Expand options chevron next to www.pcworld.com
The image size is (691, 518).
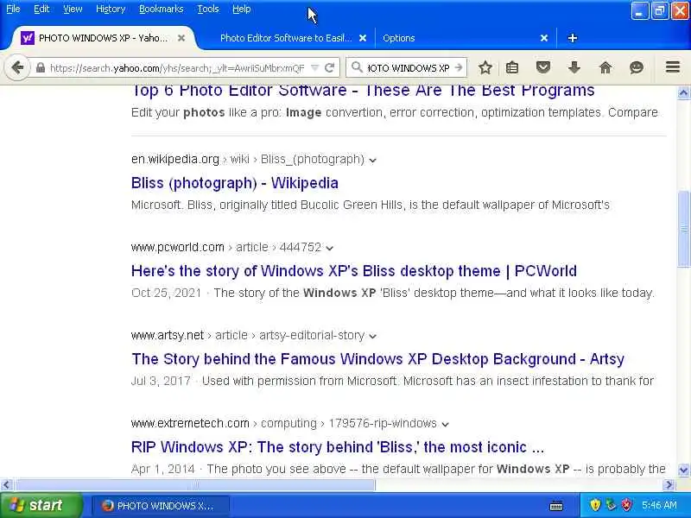[329, 249]
